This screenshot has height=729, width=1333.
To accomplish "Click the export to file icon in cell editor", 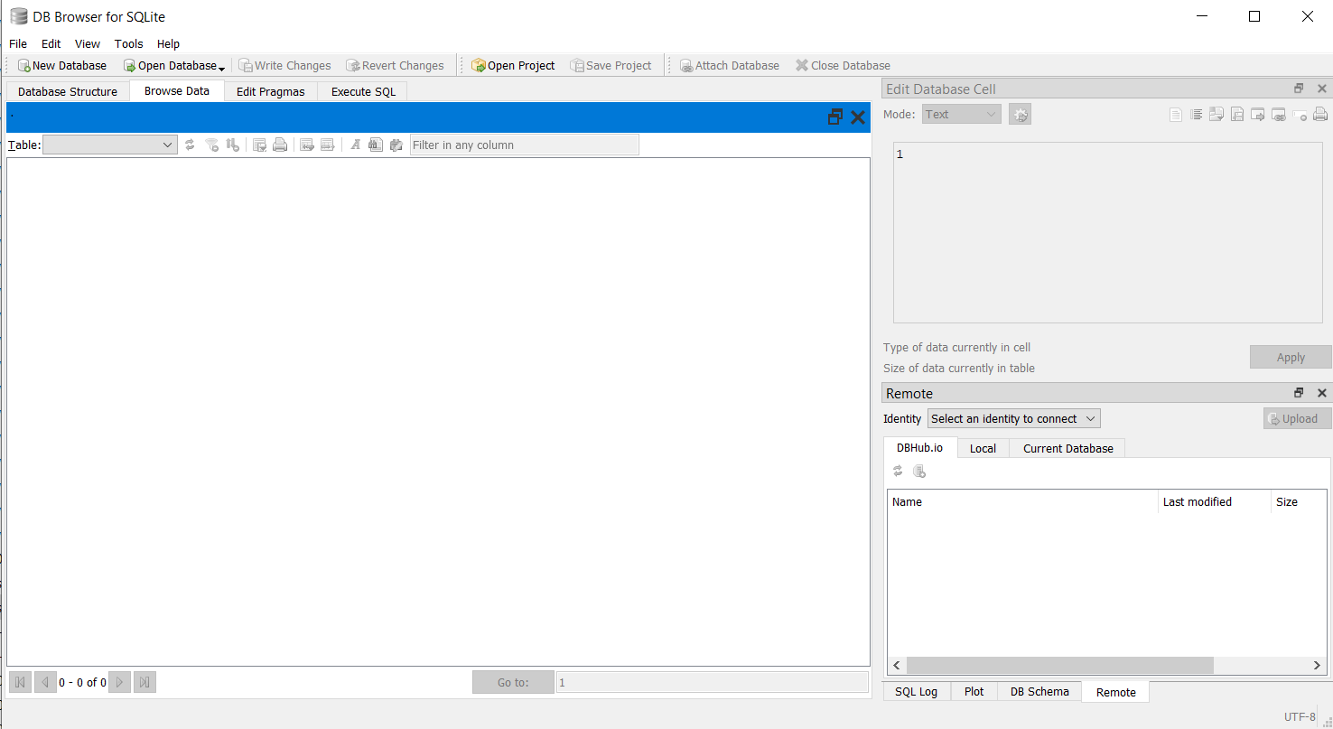I will tap(1237, 115).
